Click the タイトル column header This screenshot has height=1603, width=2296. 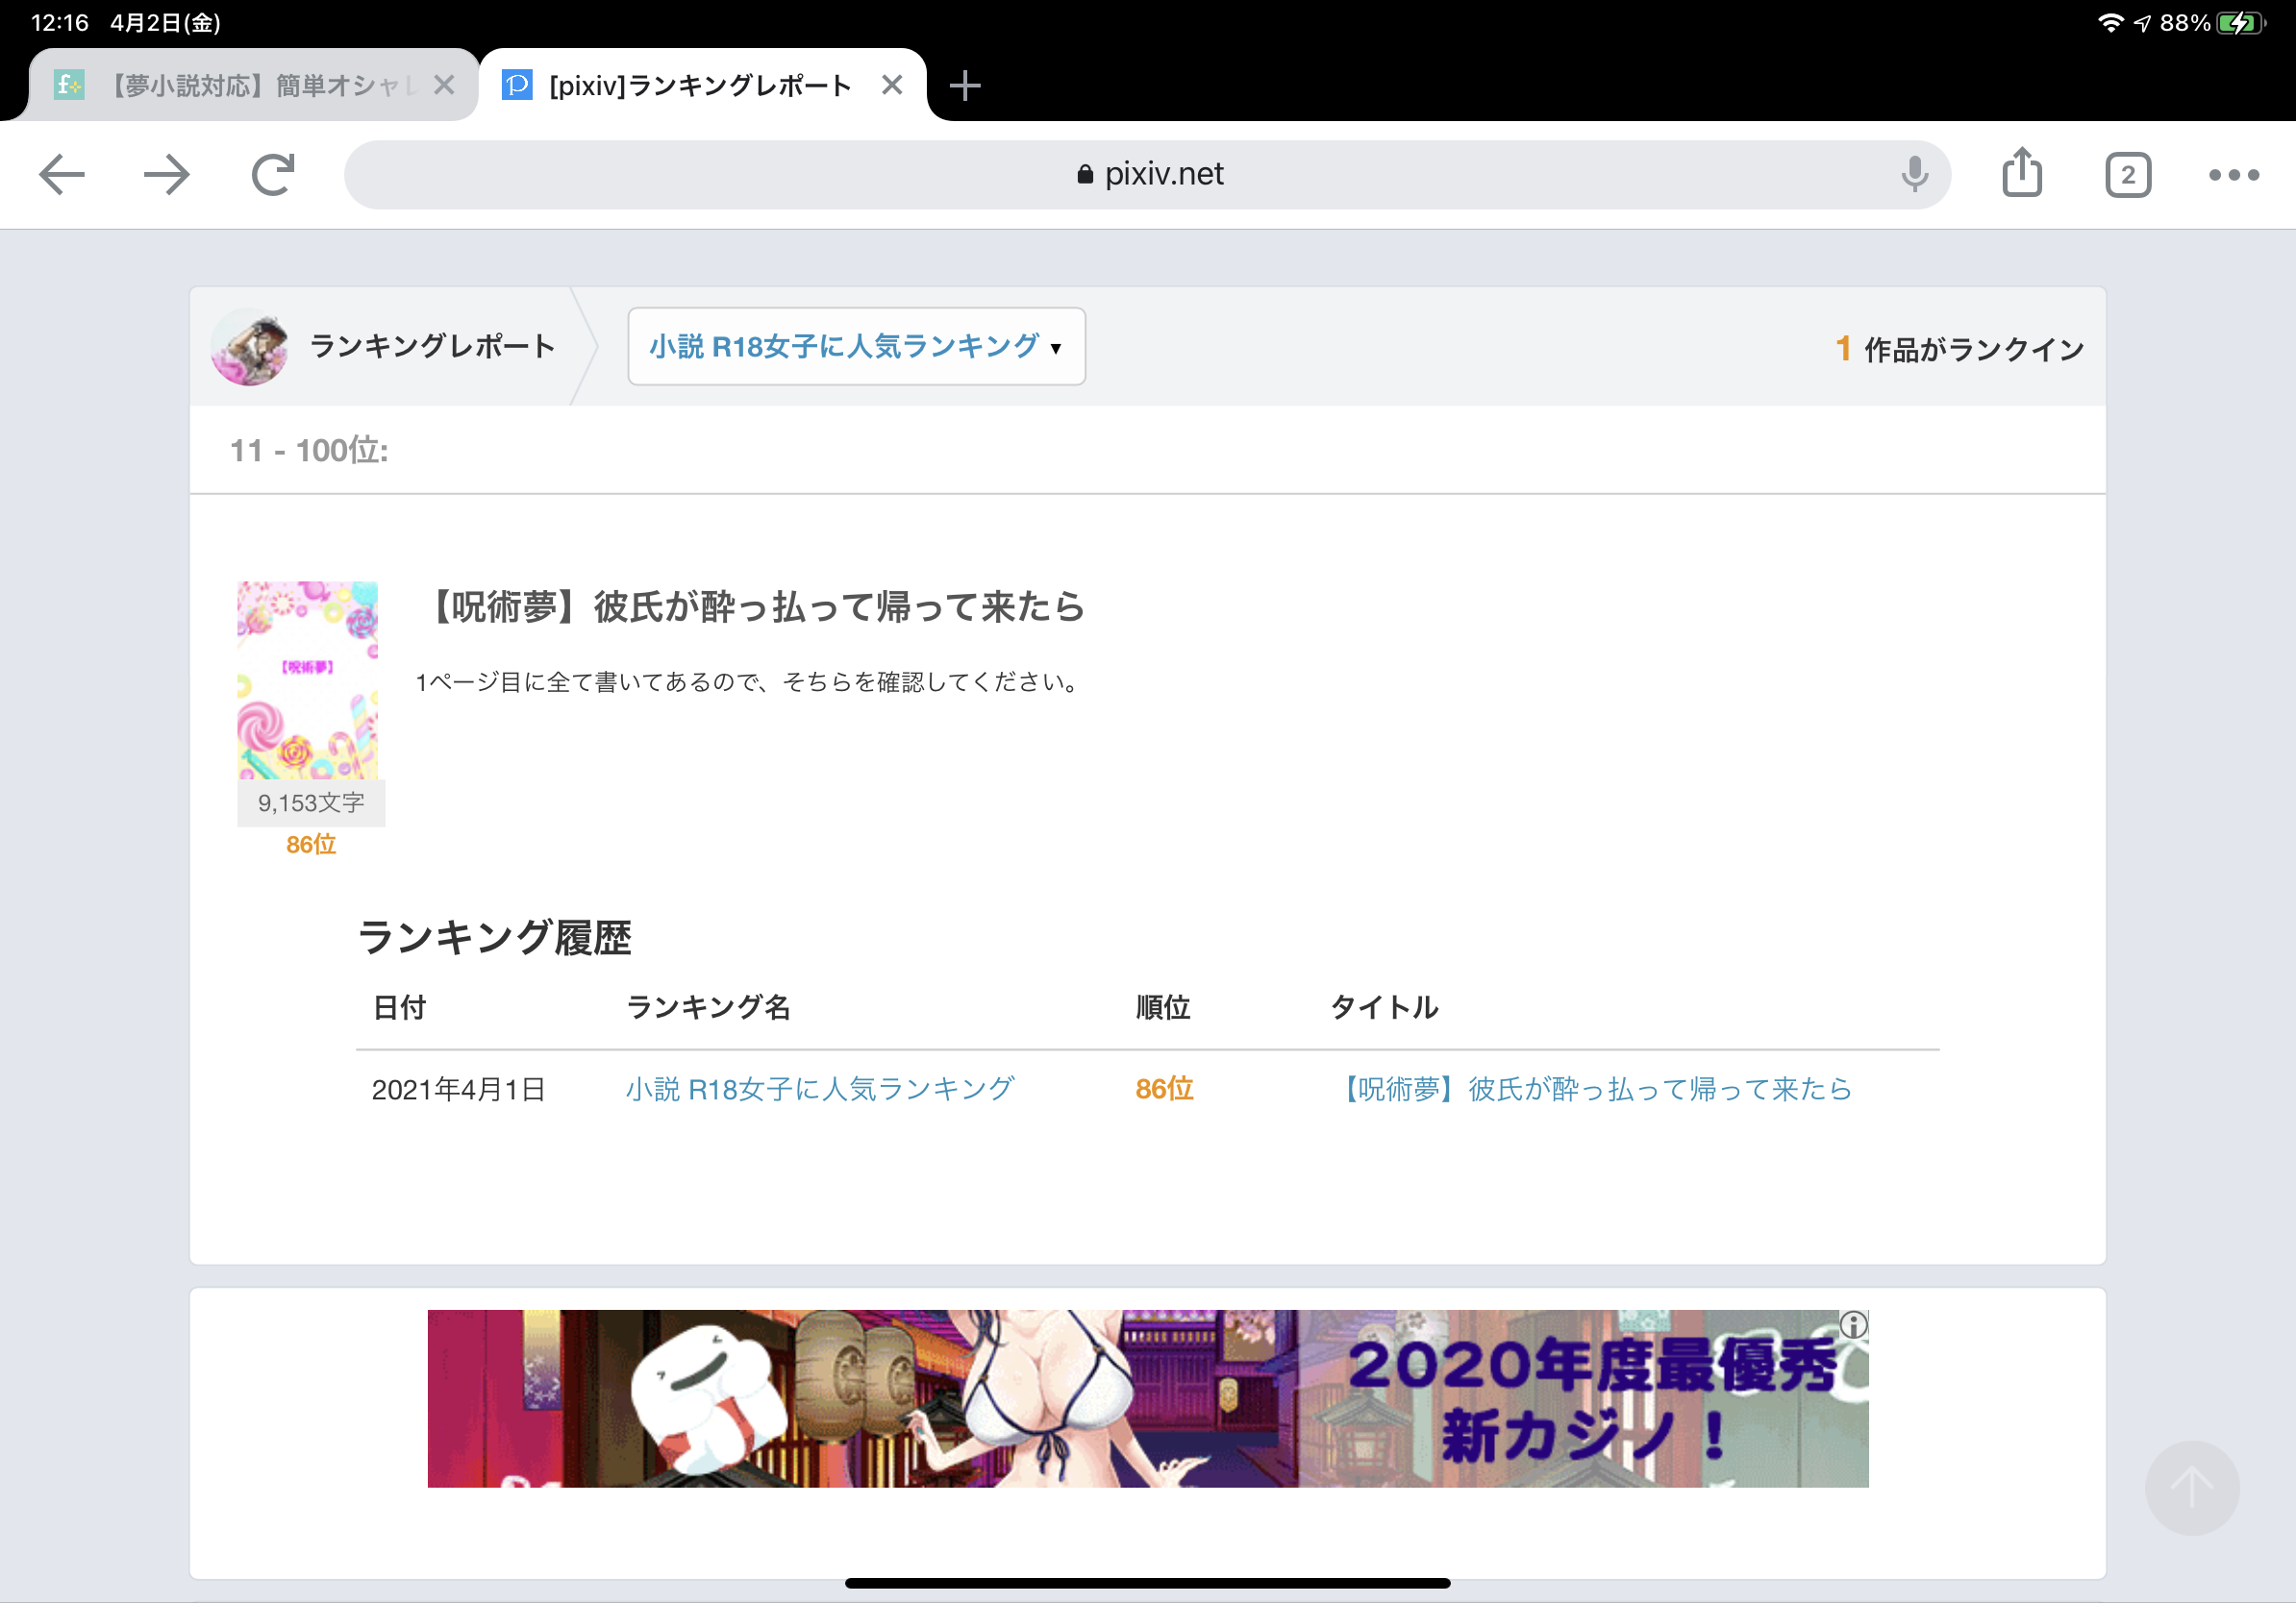[x=1385, y=1007]
